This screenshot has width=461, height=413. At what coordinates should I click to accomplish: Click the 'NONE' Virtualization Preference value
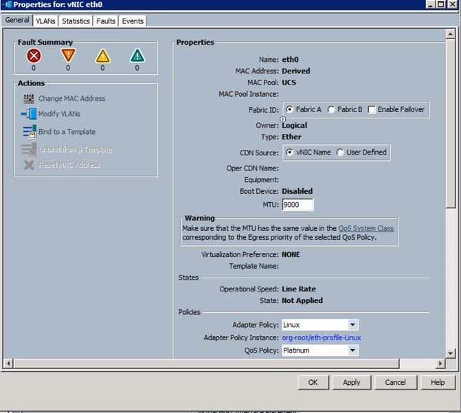click(x=291, y=254)
